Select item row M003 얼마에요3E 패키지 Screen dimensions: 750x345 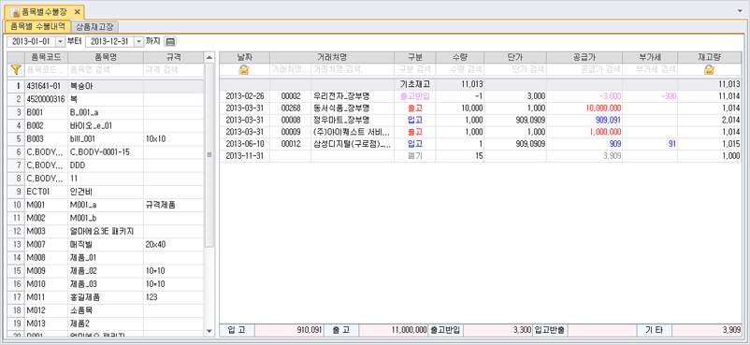tap(106, 231)
